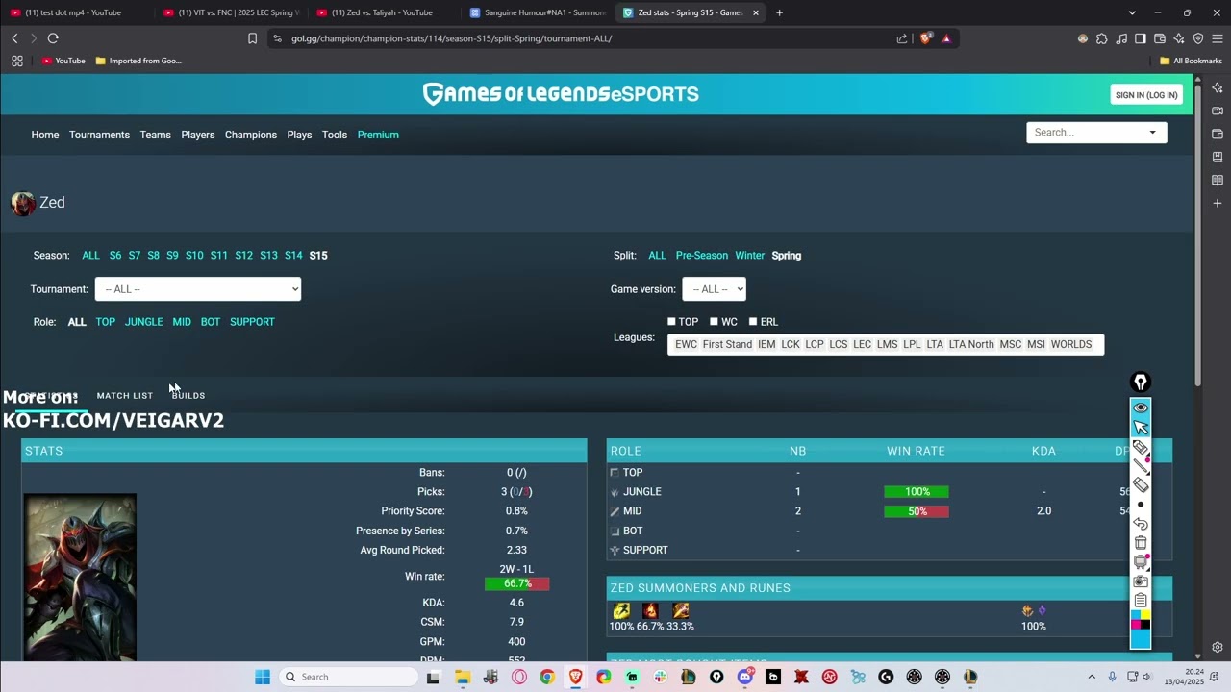Click the Games of Legends eSports logo
This screenshot has width=1231, height=692.
pyautogui.click(x=561, y=93)
